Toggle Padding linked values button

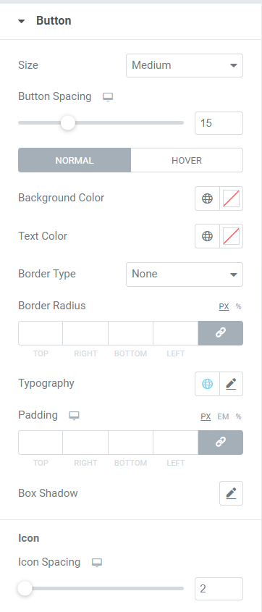(x=221, y=443)
